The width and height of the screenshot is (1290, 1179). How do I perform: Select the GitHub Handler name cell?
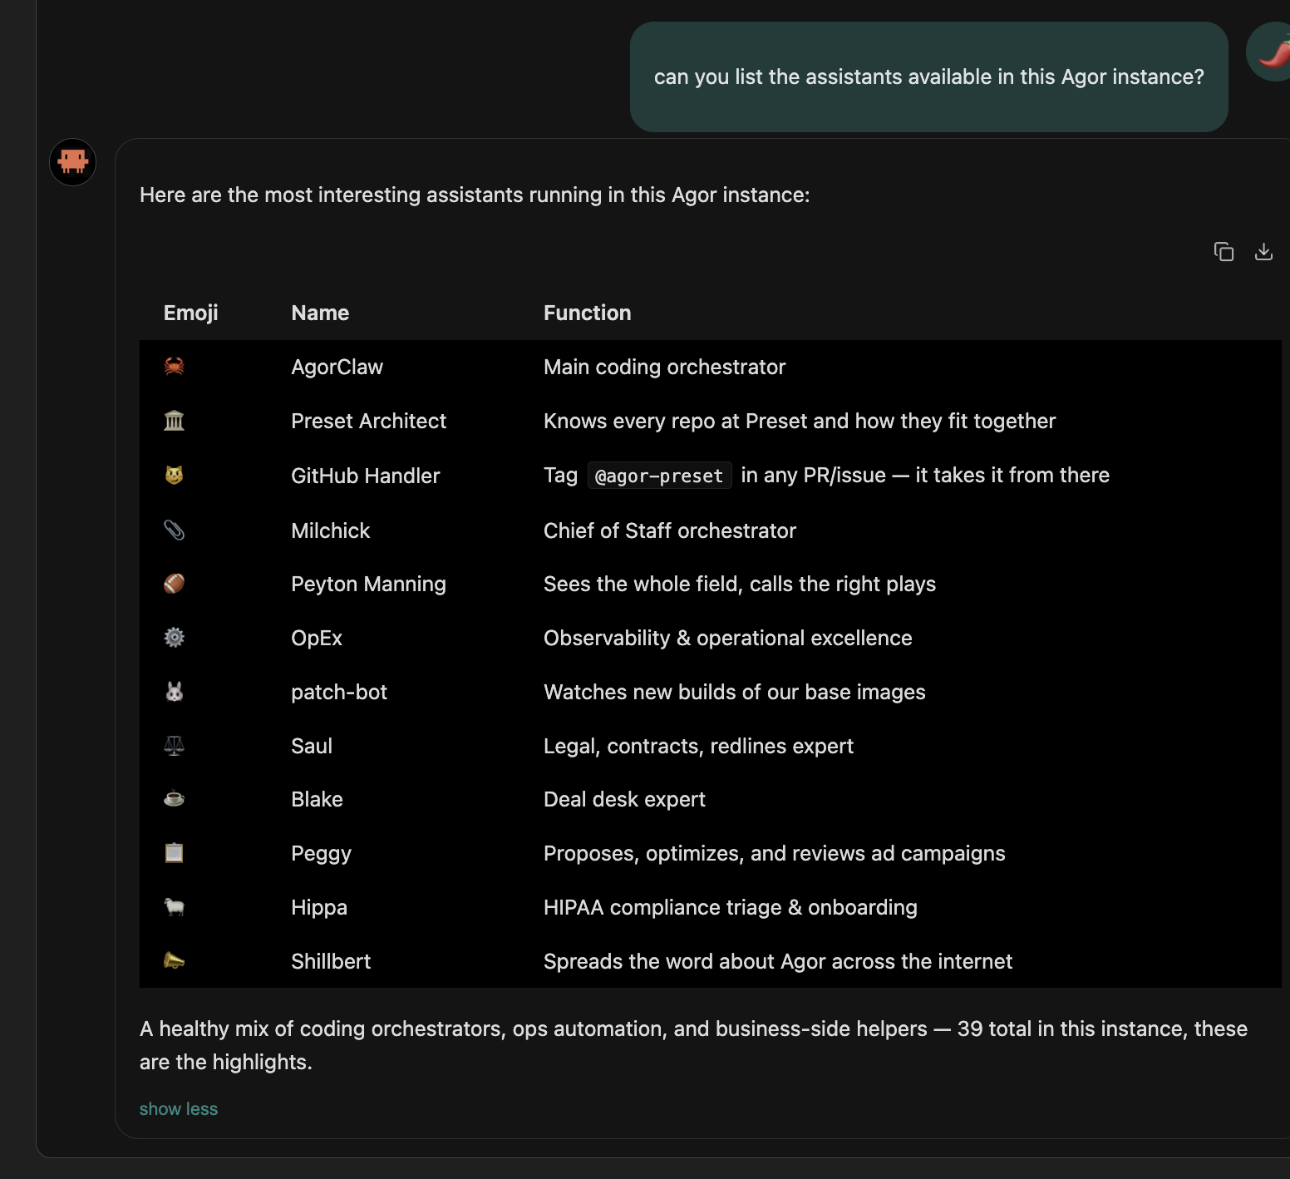tap(365, 476)
